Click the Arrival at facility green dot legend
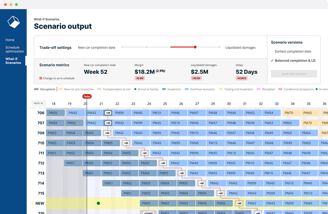Image resolution: width=328 pixels, height=214 pixels. coord(135,89)
